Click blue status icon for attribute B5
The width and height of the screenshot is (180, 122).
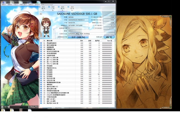coord(41,78)
